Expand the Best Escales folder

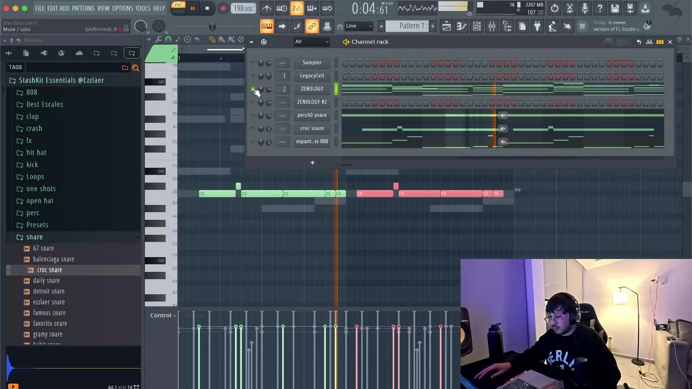tap(44, 104)
